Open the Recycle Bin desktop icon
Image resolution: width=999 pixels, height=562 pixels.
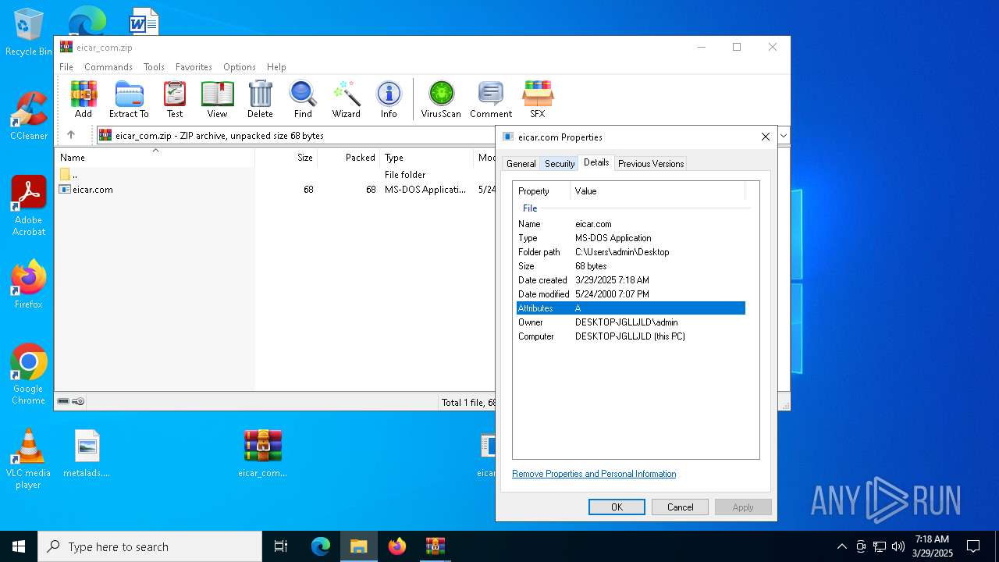(29, 33)
